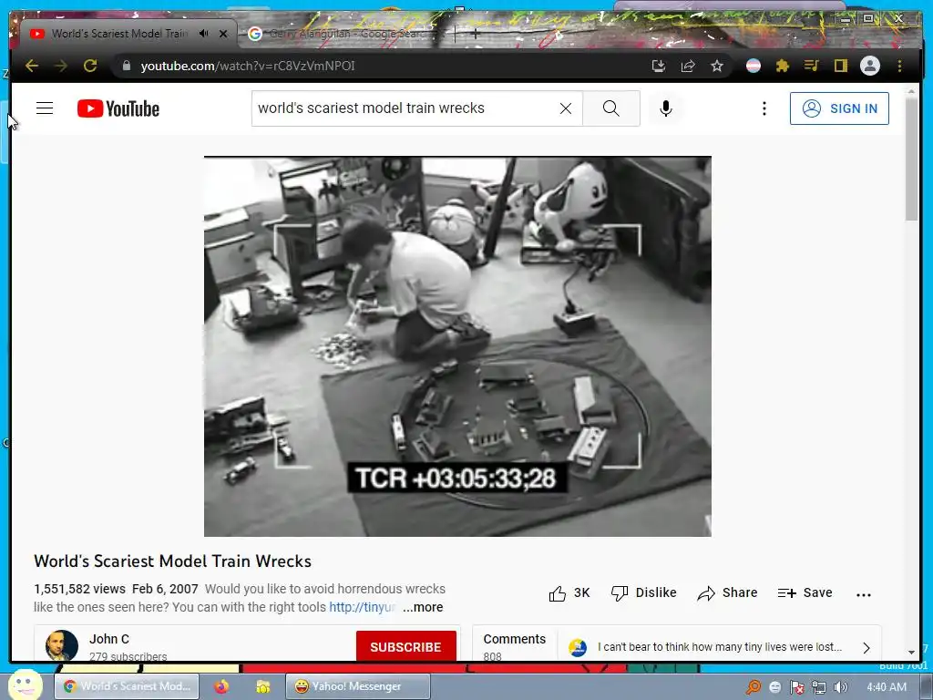This screenshot has width=933, height=700.
Task: Bookmark this page with star icon
Action: pos(717,66)
